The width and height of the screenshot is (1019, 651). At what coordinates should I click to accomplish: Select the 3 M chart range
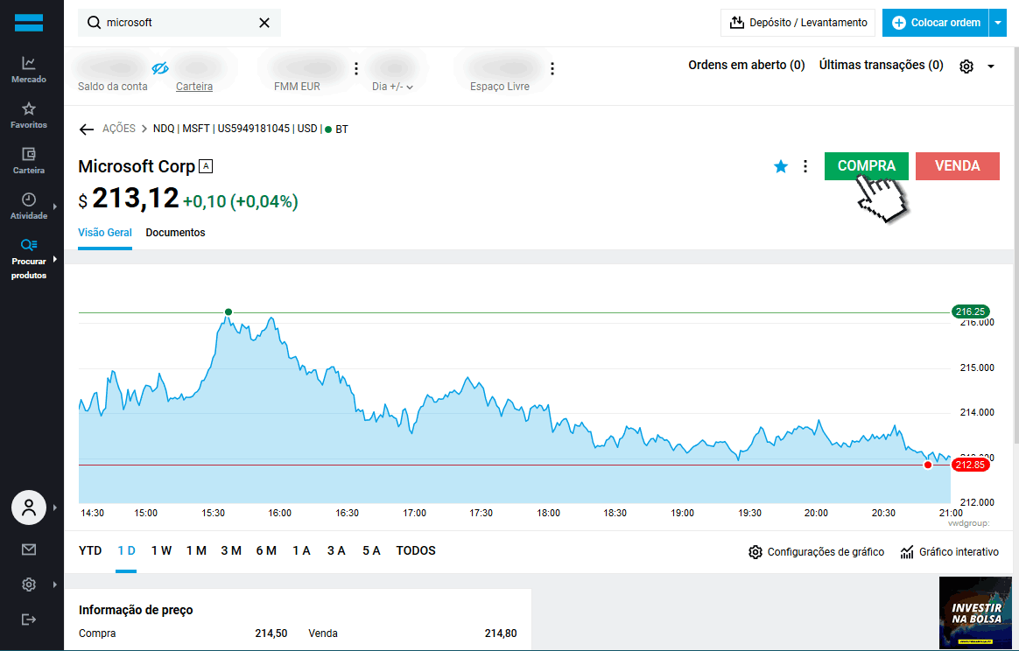(x=231, y=551)
